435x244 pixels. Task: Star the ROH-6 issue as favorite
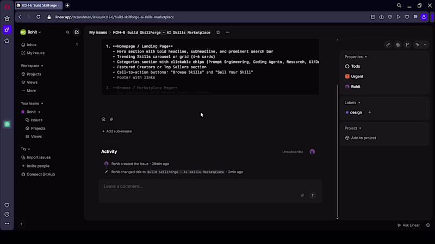[x=218, y=33]
